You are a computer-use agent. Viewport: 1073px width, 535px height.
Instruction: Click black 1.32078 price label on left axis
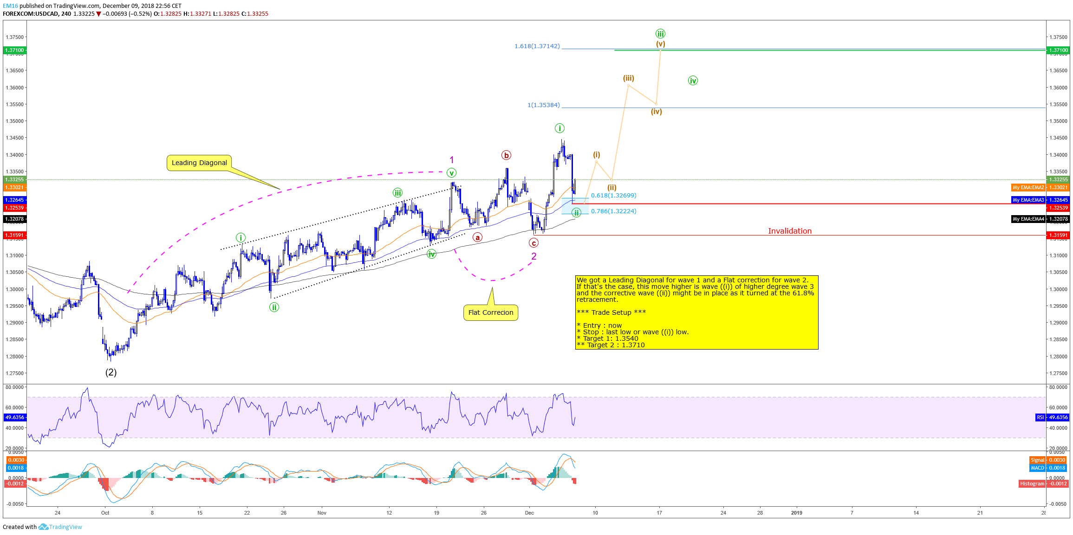pyautogui.click(x=14, y=219)
